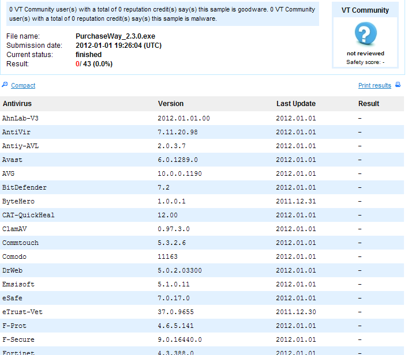Click the magnifier icon beside Compact
The image size is (408, 355).
(5, 85)
